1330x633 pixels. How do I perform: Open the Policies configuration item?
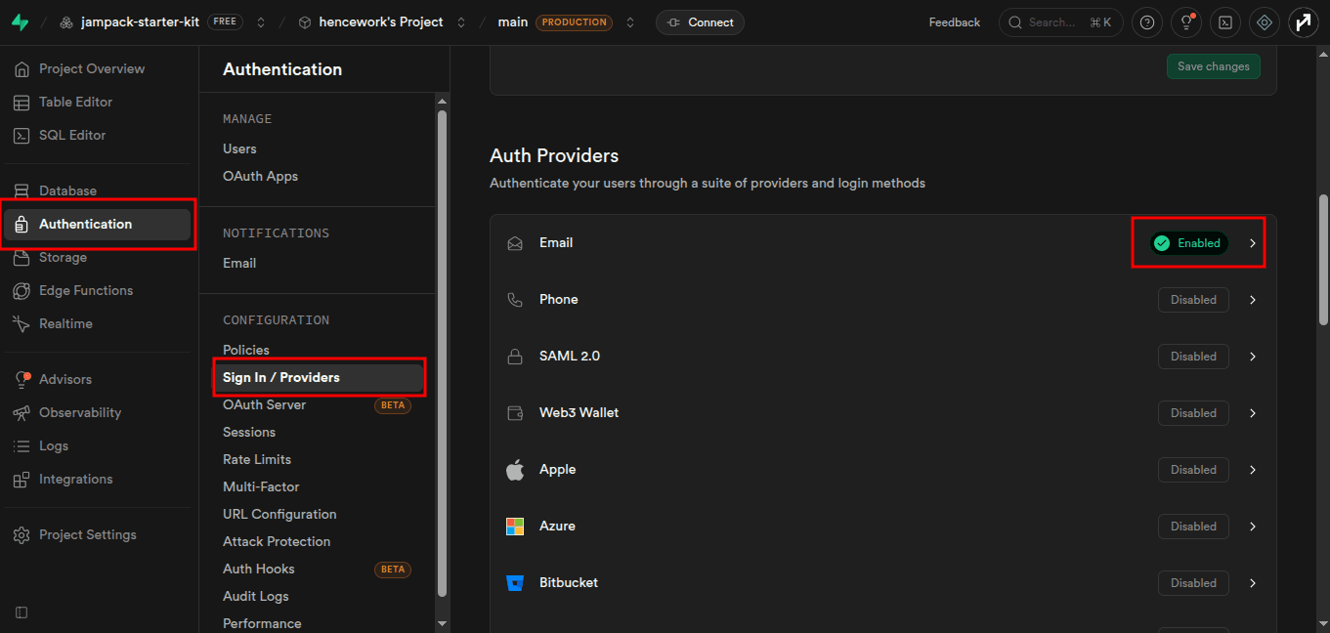pyautogui.click(x=246, y=351)
